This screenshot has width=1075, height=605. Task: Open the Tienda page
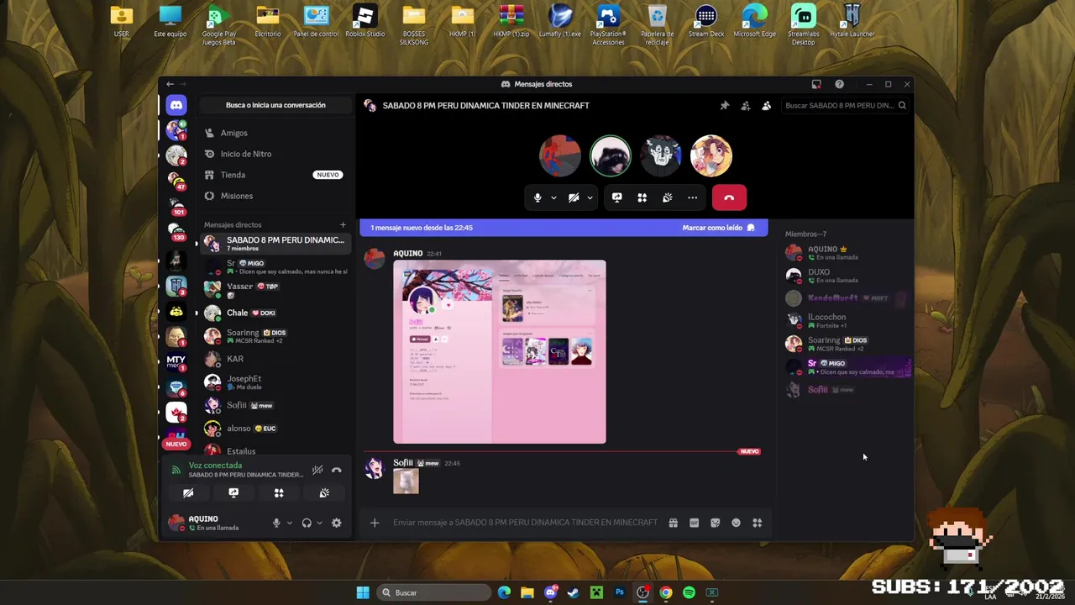point(275,175)
